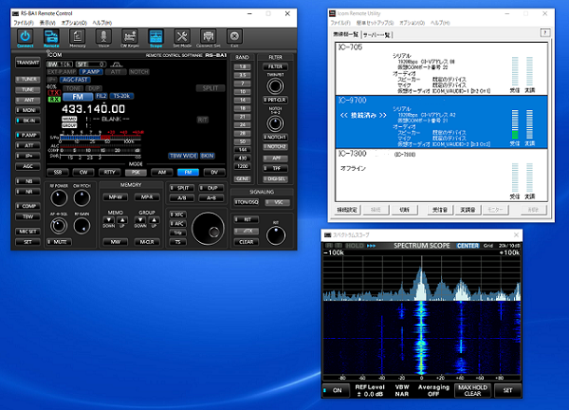Open the Remote icon in RS-BA1 toolbar

click(51, 37)
